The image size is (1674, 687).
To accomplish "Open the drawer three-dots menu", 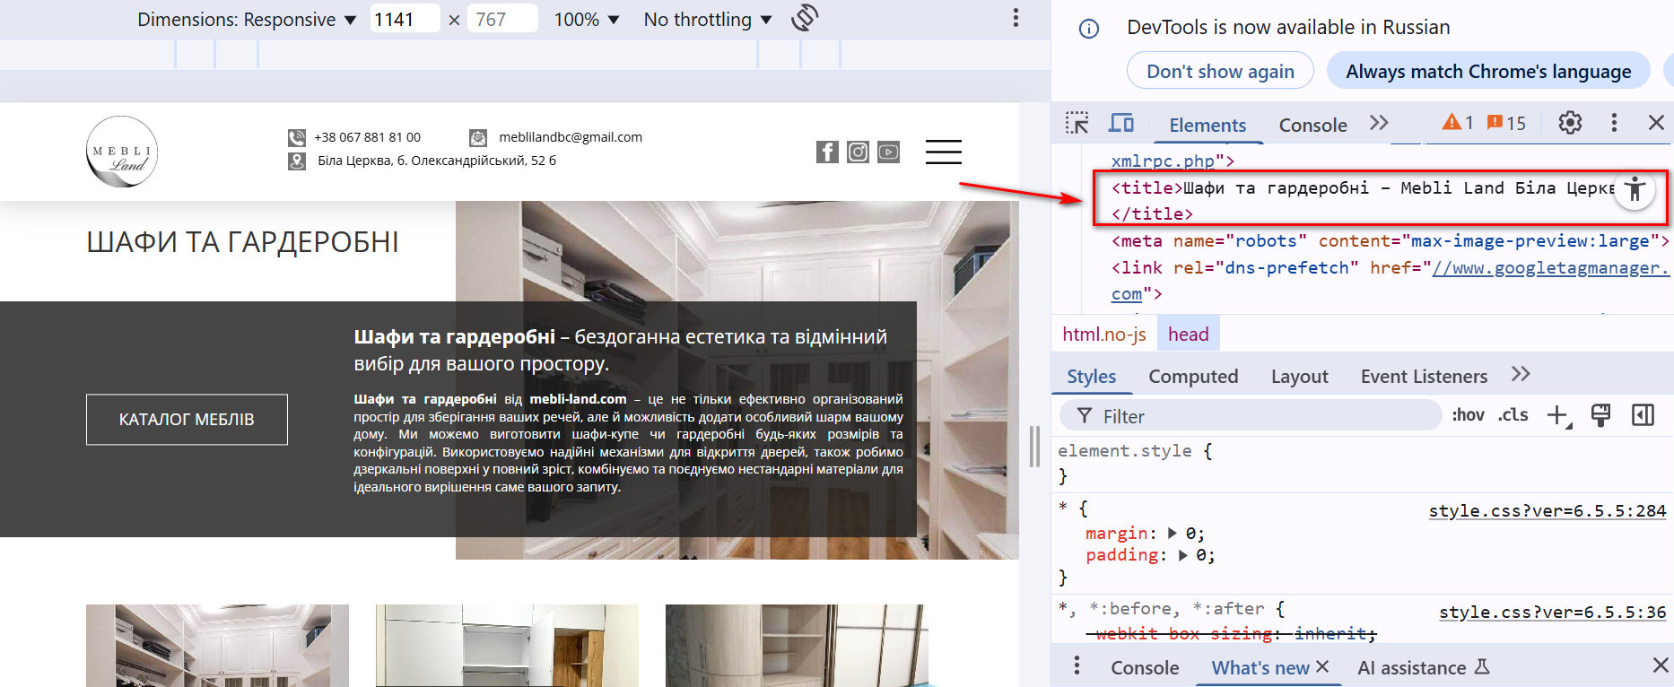I will [x=1077, y=666].
